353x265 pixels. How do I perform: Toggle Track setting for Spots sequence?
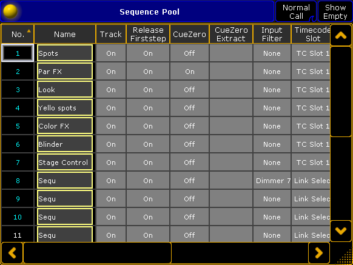pyautogui.click(x=111, y=53)
